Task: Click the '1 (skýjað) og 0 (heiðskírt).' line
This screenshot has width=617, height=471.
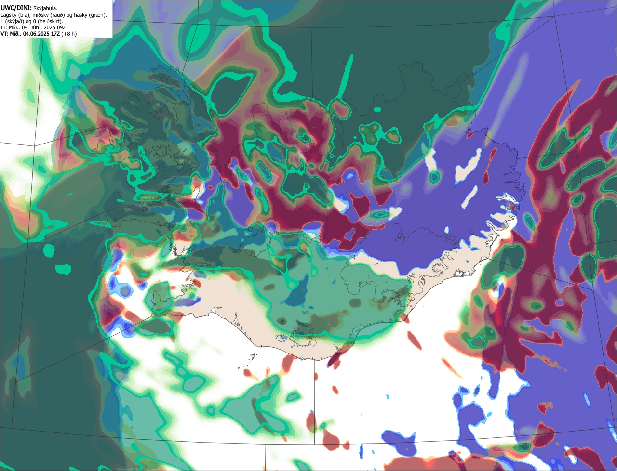Action: (x=32, y=21)
